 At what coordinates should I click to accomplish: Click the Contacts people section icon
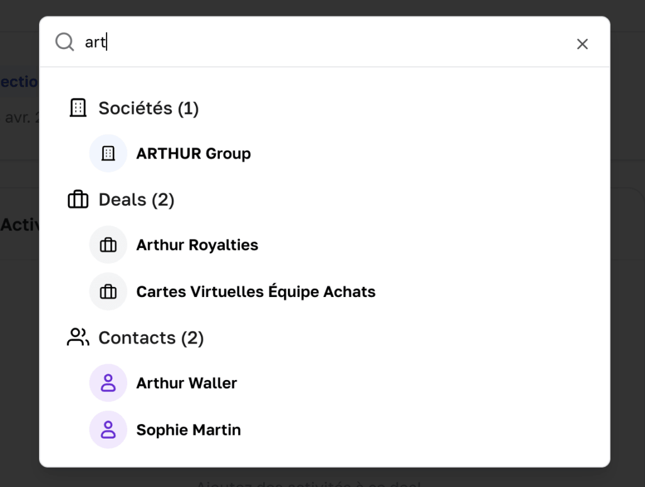pos(77,337)
